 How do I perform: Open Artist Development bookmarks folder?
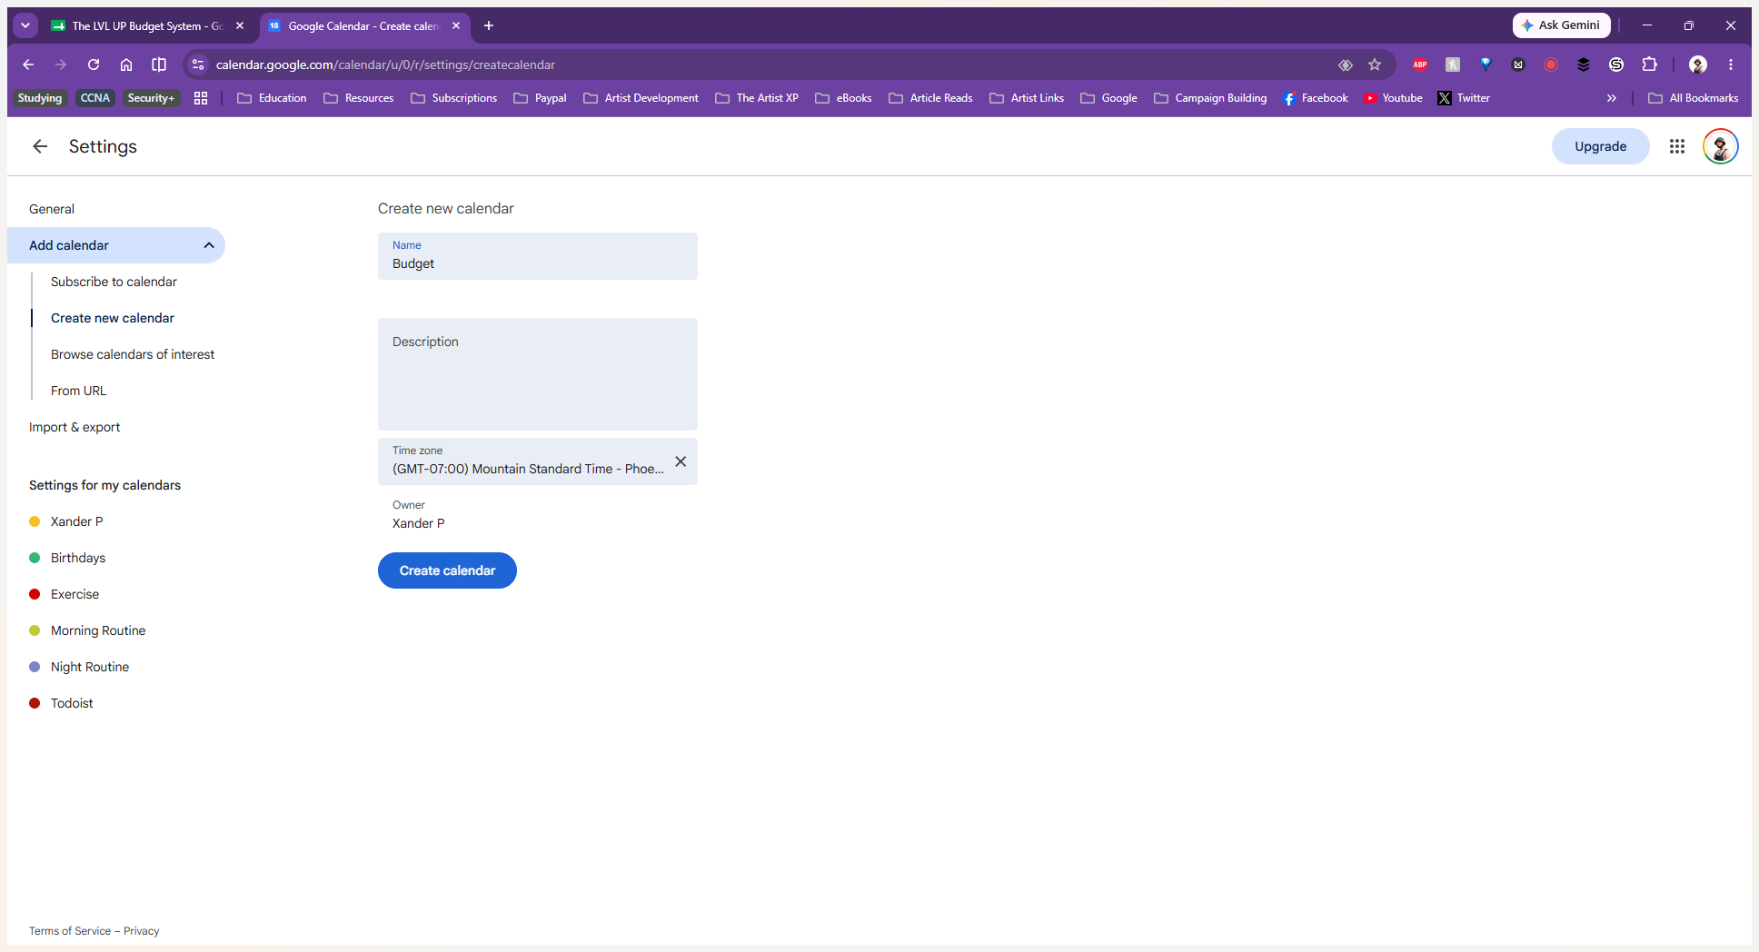point(641,98)
